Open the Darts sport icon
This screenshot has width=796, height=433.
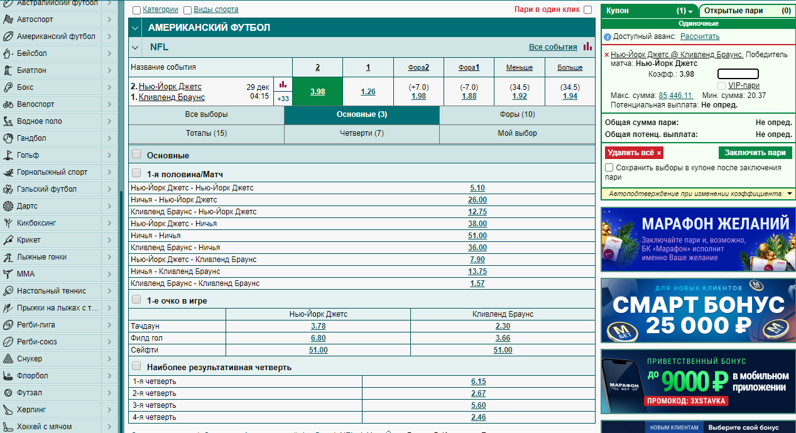[x=8, y=206]
